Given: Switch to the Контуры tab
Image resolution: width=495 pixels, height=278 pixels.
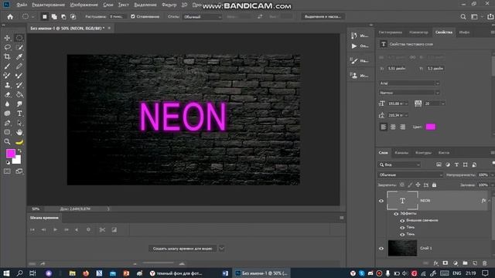Looking at the screenshot, I should 423,153.
